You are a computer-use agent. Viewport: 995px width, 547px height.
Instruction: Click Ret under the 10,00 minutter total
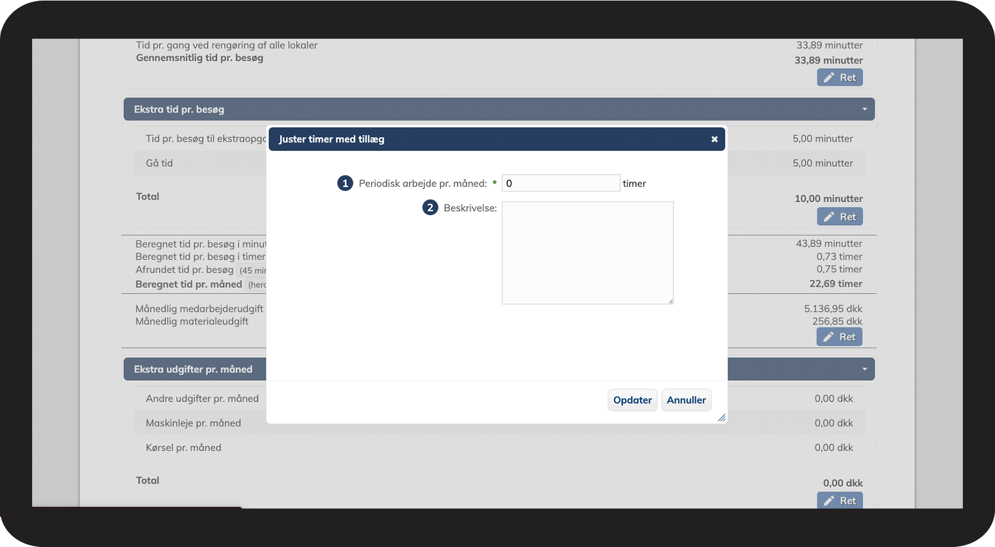pyautogui.click(x=840, y=217)
